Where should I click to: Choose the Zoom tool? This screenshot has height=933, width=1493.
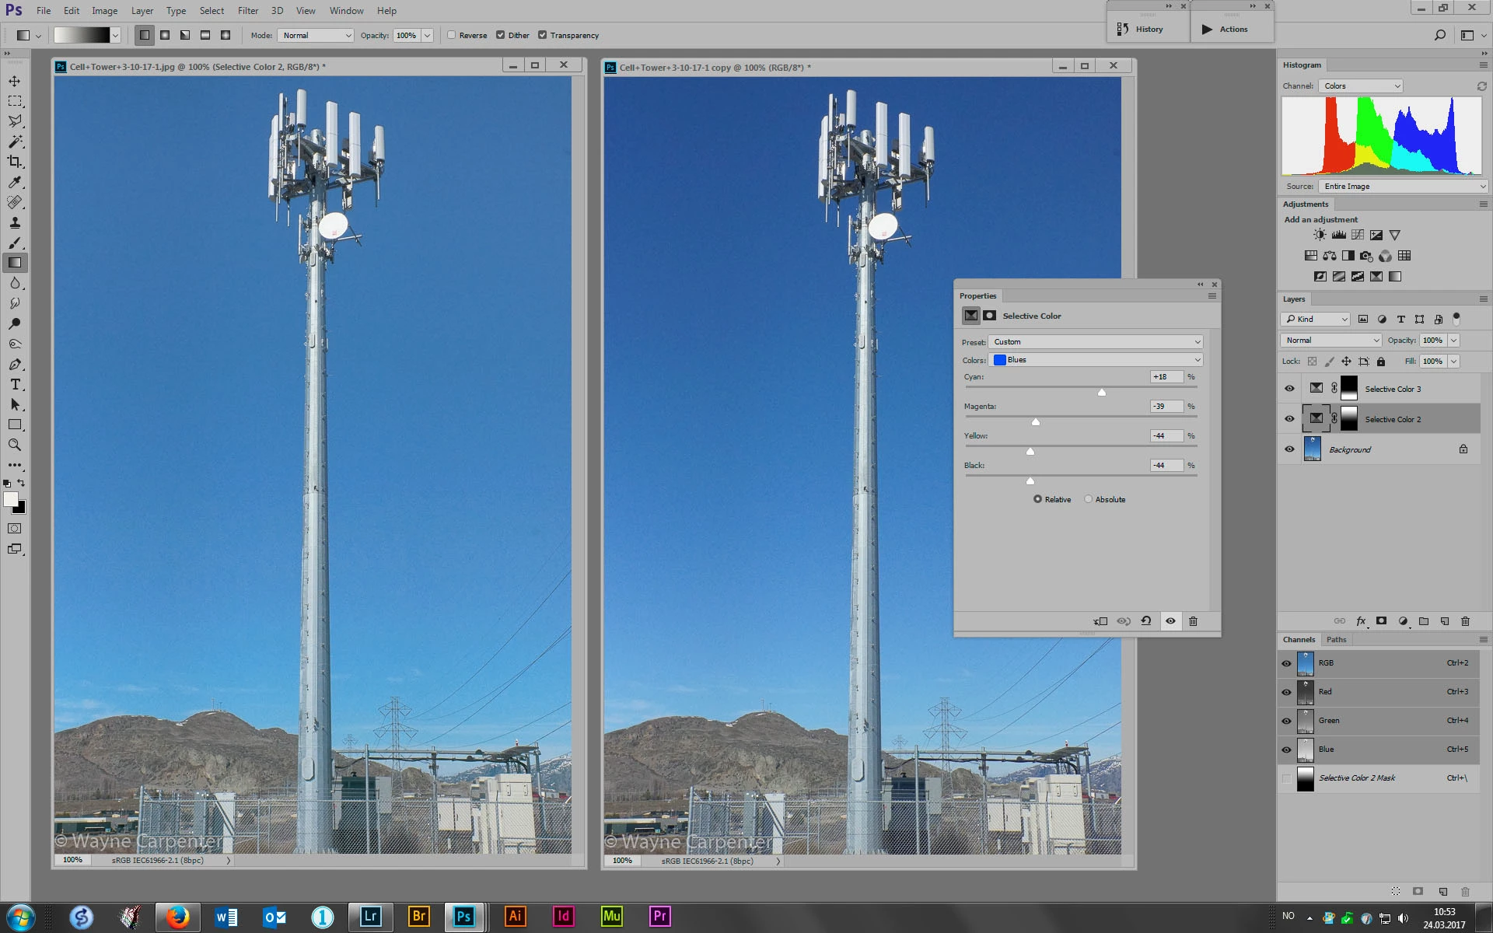point(15,445)
